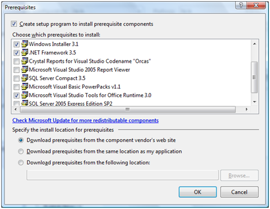Enable the Crystal Reports Orcas checkbox
Screen dimensions: 270x209
[17, 61]
